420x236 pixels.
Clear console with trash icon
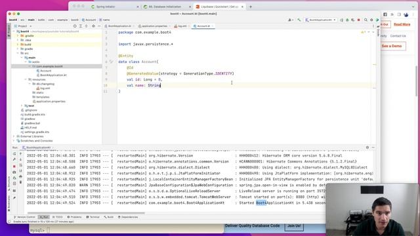click(20, 182)
